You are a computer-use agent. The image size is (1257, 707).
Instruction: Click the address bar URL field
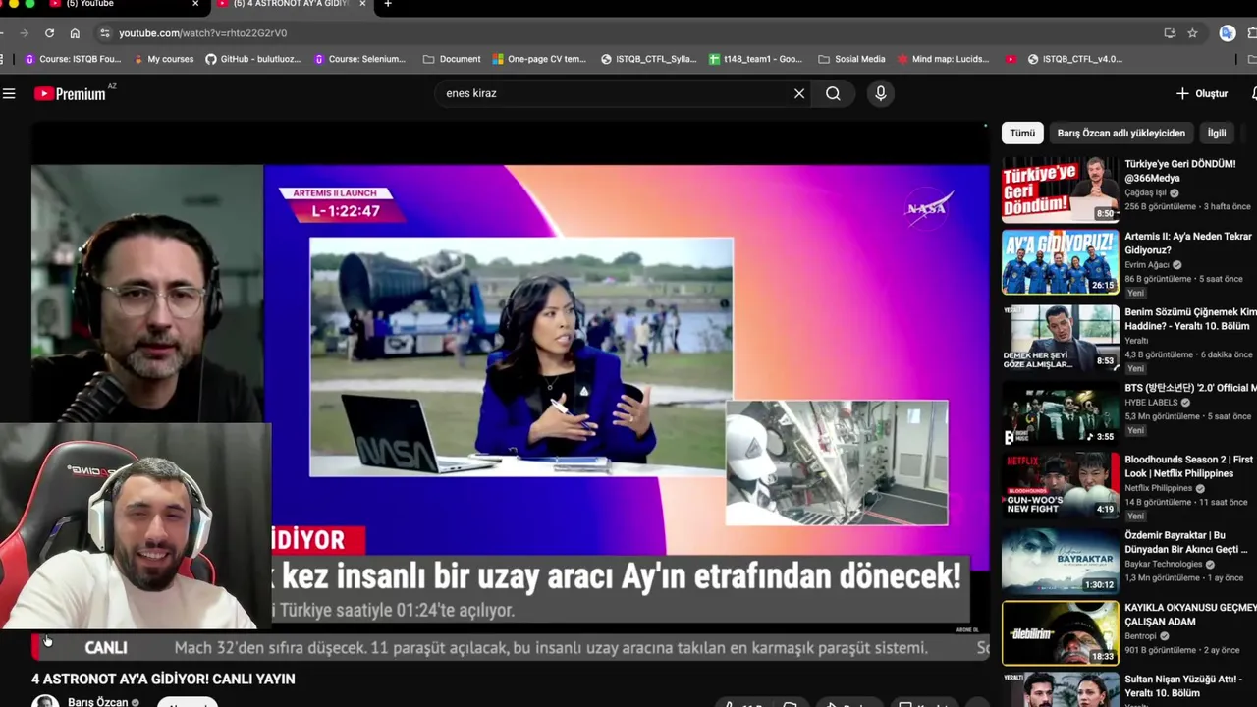pos(628,32)
